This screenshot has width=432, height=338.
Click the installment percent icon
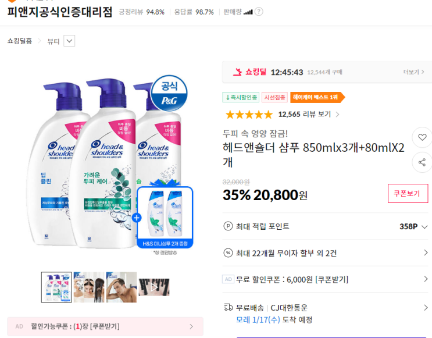[x=228, y=253]
